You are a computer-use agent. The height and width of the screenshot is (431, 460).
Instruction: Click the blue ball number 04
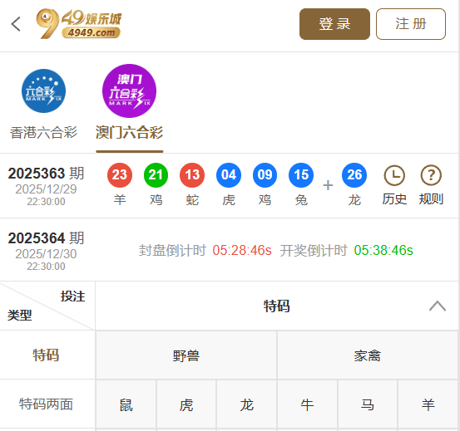(229, 175)
